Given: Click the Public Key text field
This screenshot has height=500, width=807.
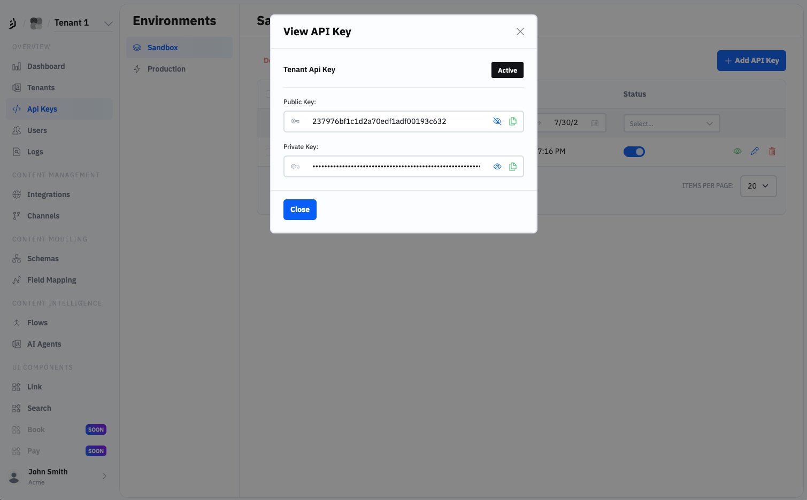Looking at the screenshot, I should [x=396, y=121].
